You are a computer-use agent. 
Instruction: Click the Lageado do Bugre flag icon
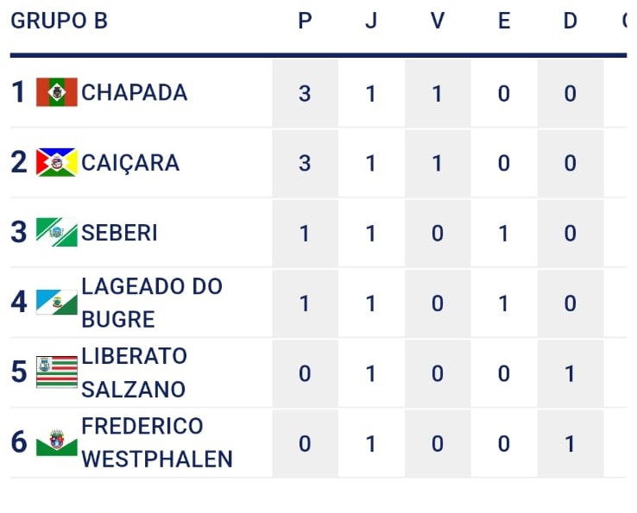[57, 303]
